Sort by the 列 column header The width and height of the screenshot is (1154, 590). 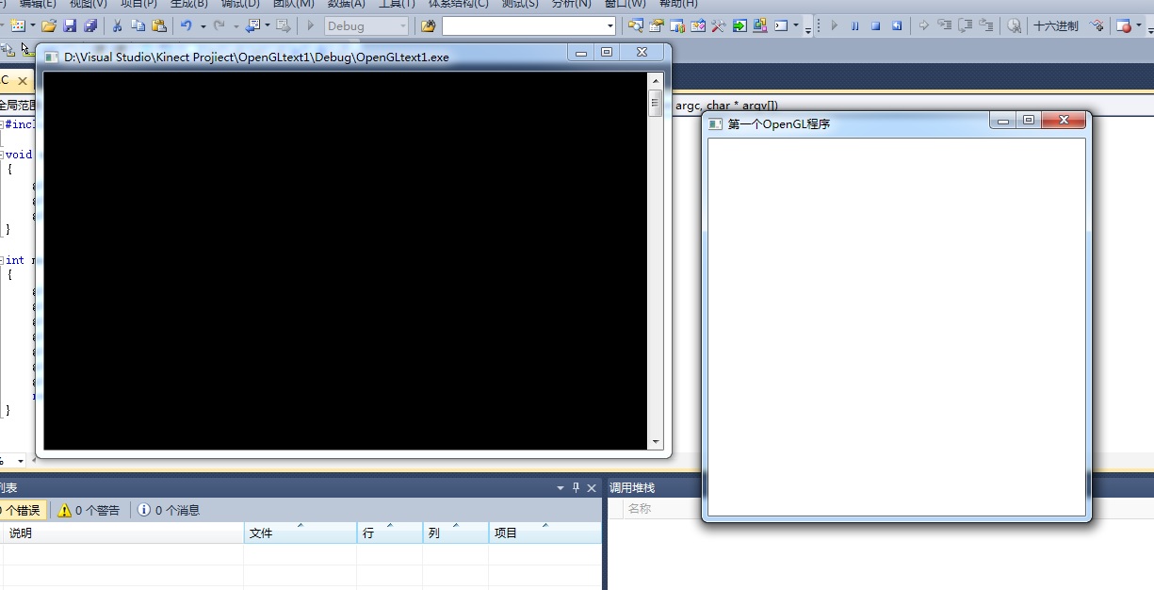point(455,533)
